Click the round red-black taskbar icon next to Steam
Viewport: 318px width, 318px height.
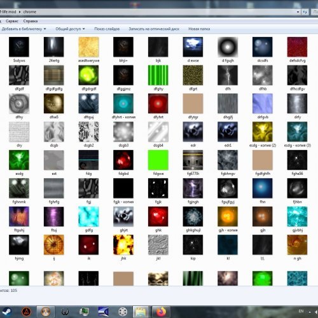click(26, 312)
